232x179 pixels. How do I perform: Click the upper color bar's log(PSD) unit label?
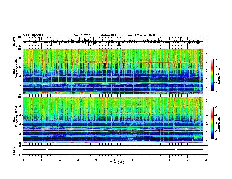(219, 76)
